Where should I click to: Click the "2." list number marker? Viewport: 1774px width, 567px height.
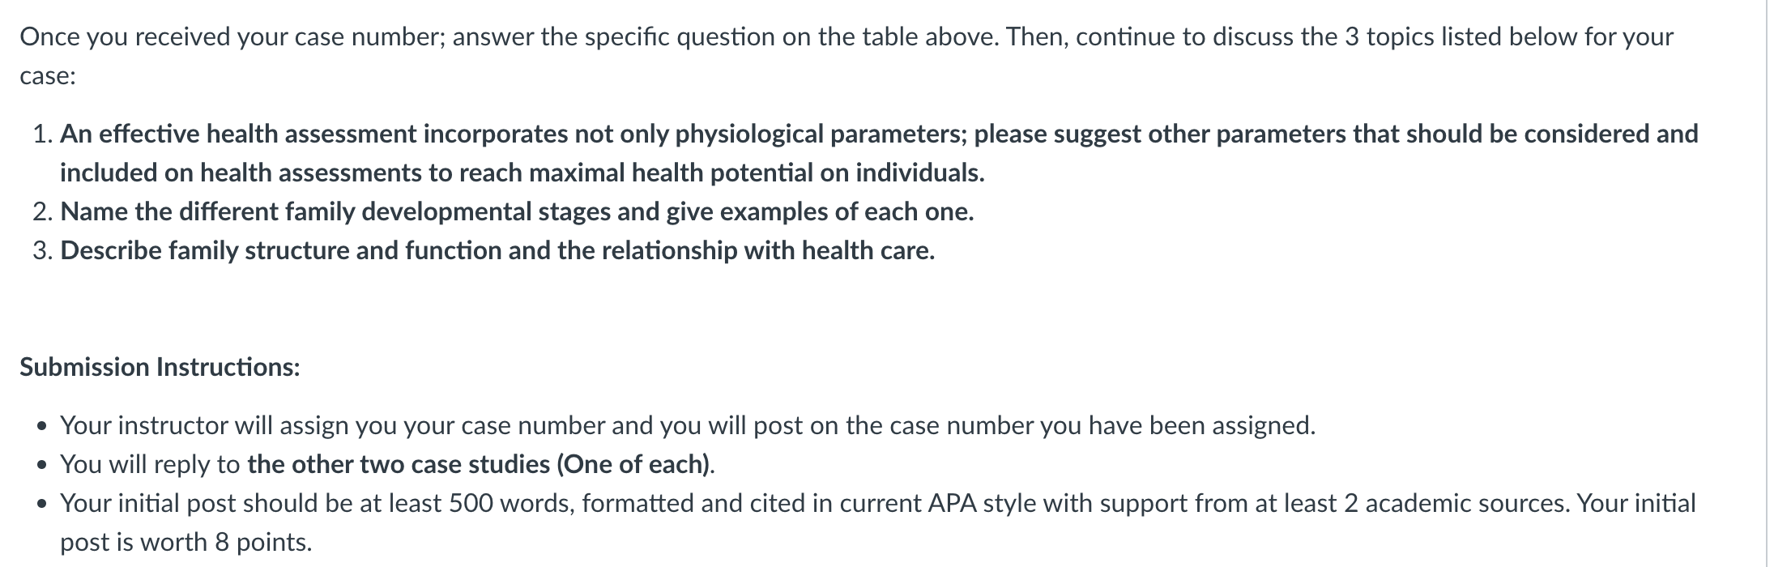tap(44, 211)
